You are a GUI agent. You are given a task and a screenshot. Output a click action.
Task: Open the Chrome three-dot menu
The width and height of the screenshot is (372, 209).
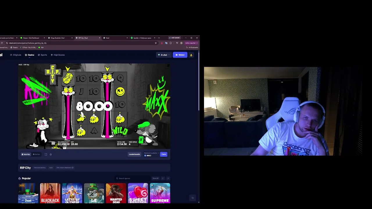[x=197, y=43]
